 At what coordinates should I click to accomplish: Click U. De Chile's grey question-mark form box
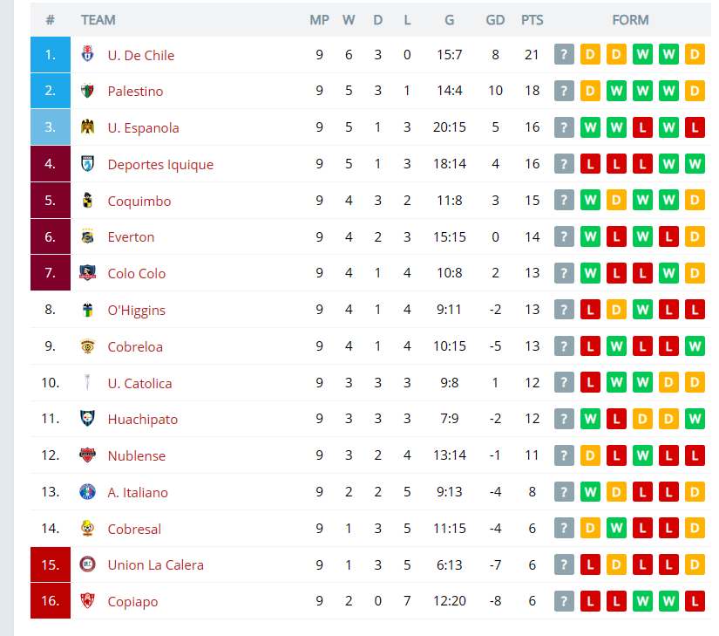pyautogui.click(x=564, y=55)
